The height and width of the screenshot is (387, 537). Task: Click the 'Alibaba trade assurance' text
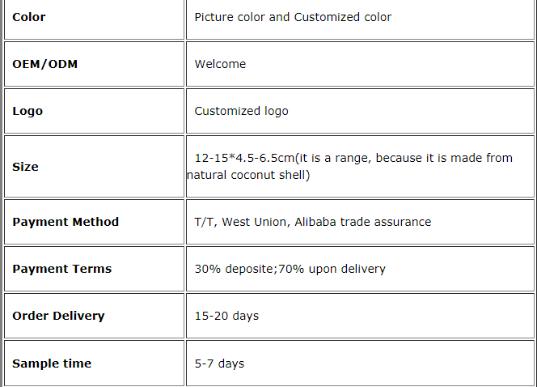tap(362, 222)
